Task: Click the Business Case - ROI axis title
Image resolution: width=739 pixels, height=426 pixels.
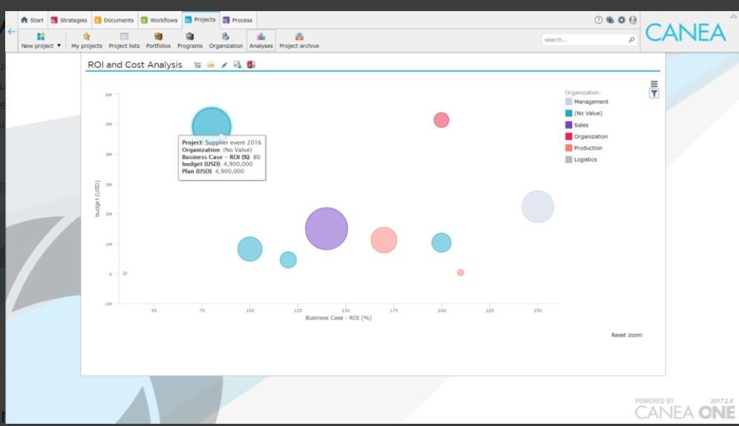Action: click(x=338, y=319)
